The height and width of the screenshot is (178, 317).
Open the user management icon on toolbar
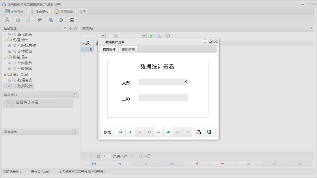tap(40, 20)
